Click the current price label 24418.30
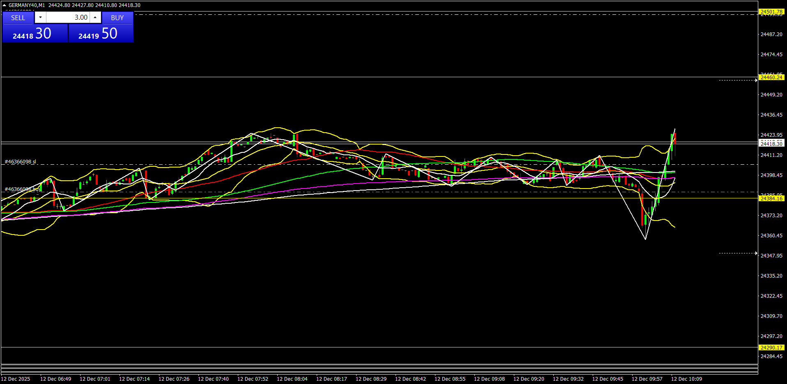 coord(771,143)
